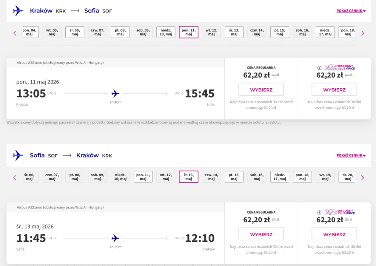Select outbound date wt. 12, maj
This screenshot has height=266, width=376.
pos(211,32)
